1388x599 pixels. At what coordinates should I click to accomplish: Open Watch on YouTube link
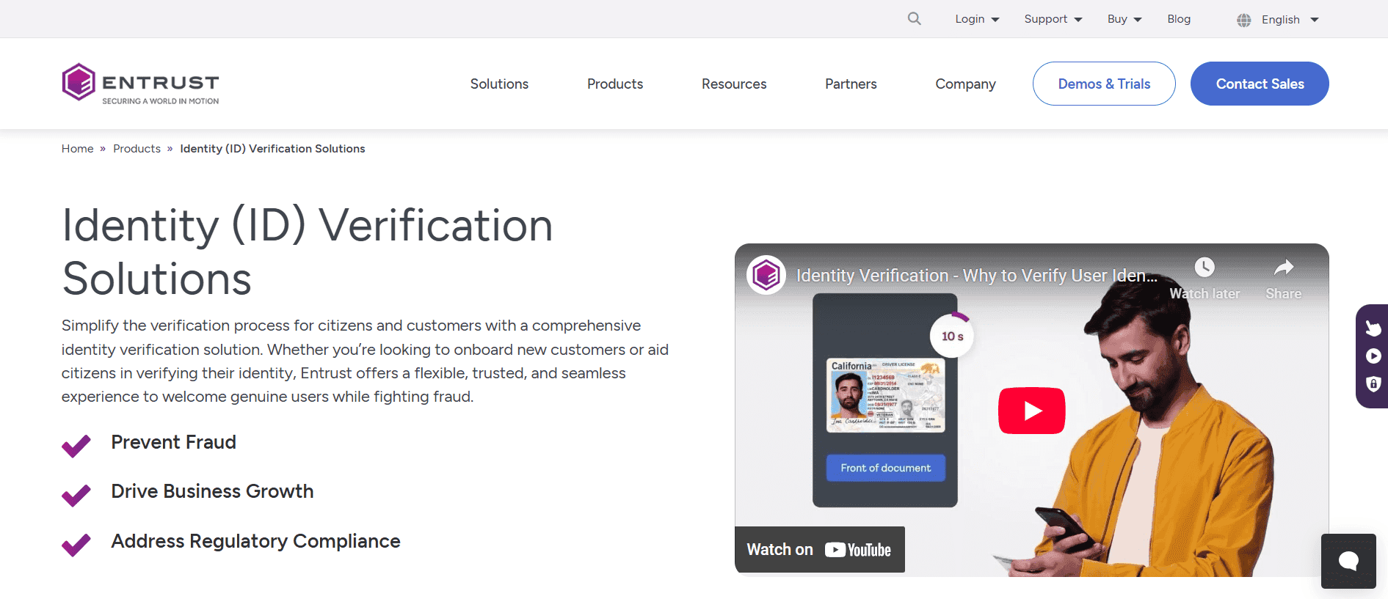coord(819,550)
